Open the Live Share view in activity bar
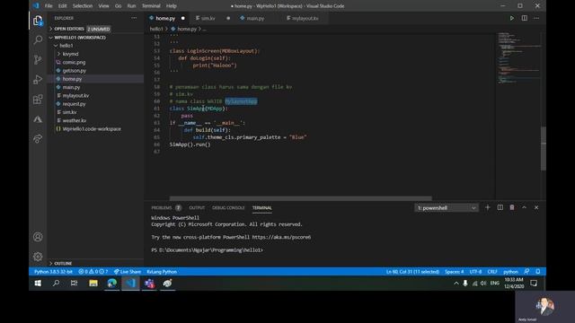575x323 pixels. 38,139
